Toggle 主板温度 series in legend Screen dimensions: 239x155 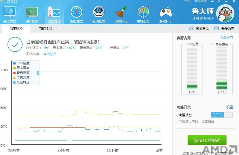[x=21, y=78]
